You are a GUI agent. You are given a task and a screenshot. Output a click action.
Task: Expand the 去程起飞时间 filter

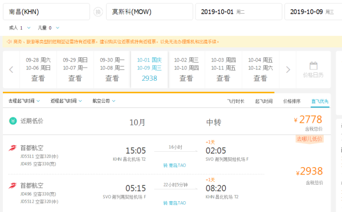click(x=24, y=101)
